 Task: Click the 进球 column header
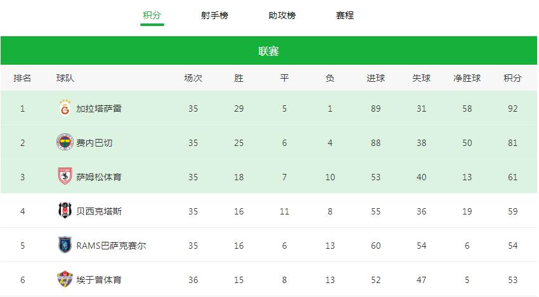click(x=376, y=78)
